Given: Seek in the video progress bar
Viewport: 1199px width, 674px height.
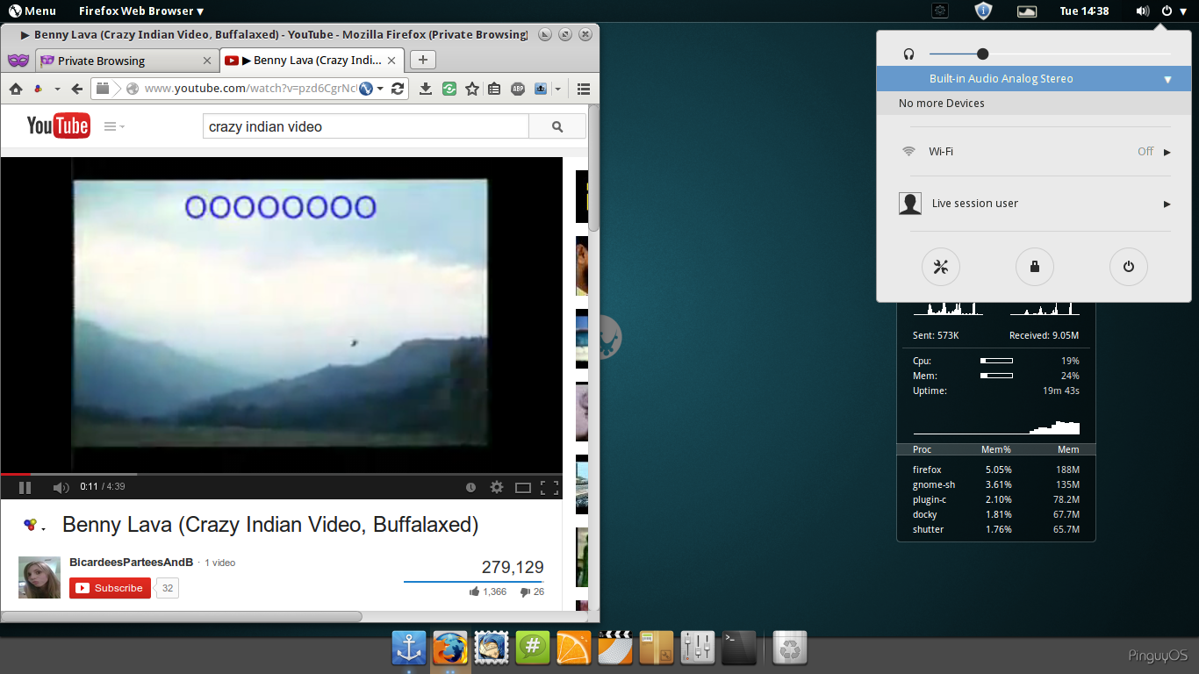Looking at the screenshot, I should pyautogui.click(x=281, y=474).
